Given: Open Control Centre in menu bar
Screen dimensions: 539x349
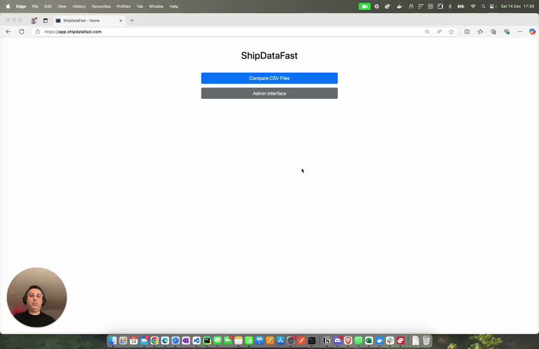Looking at the screenshot, I should click(492, 6).
